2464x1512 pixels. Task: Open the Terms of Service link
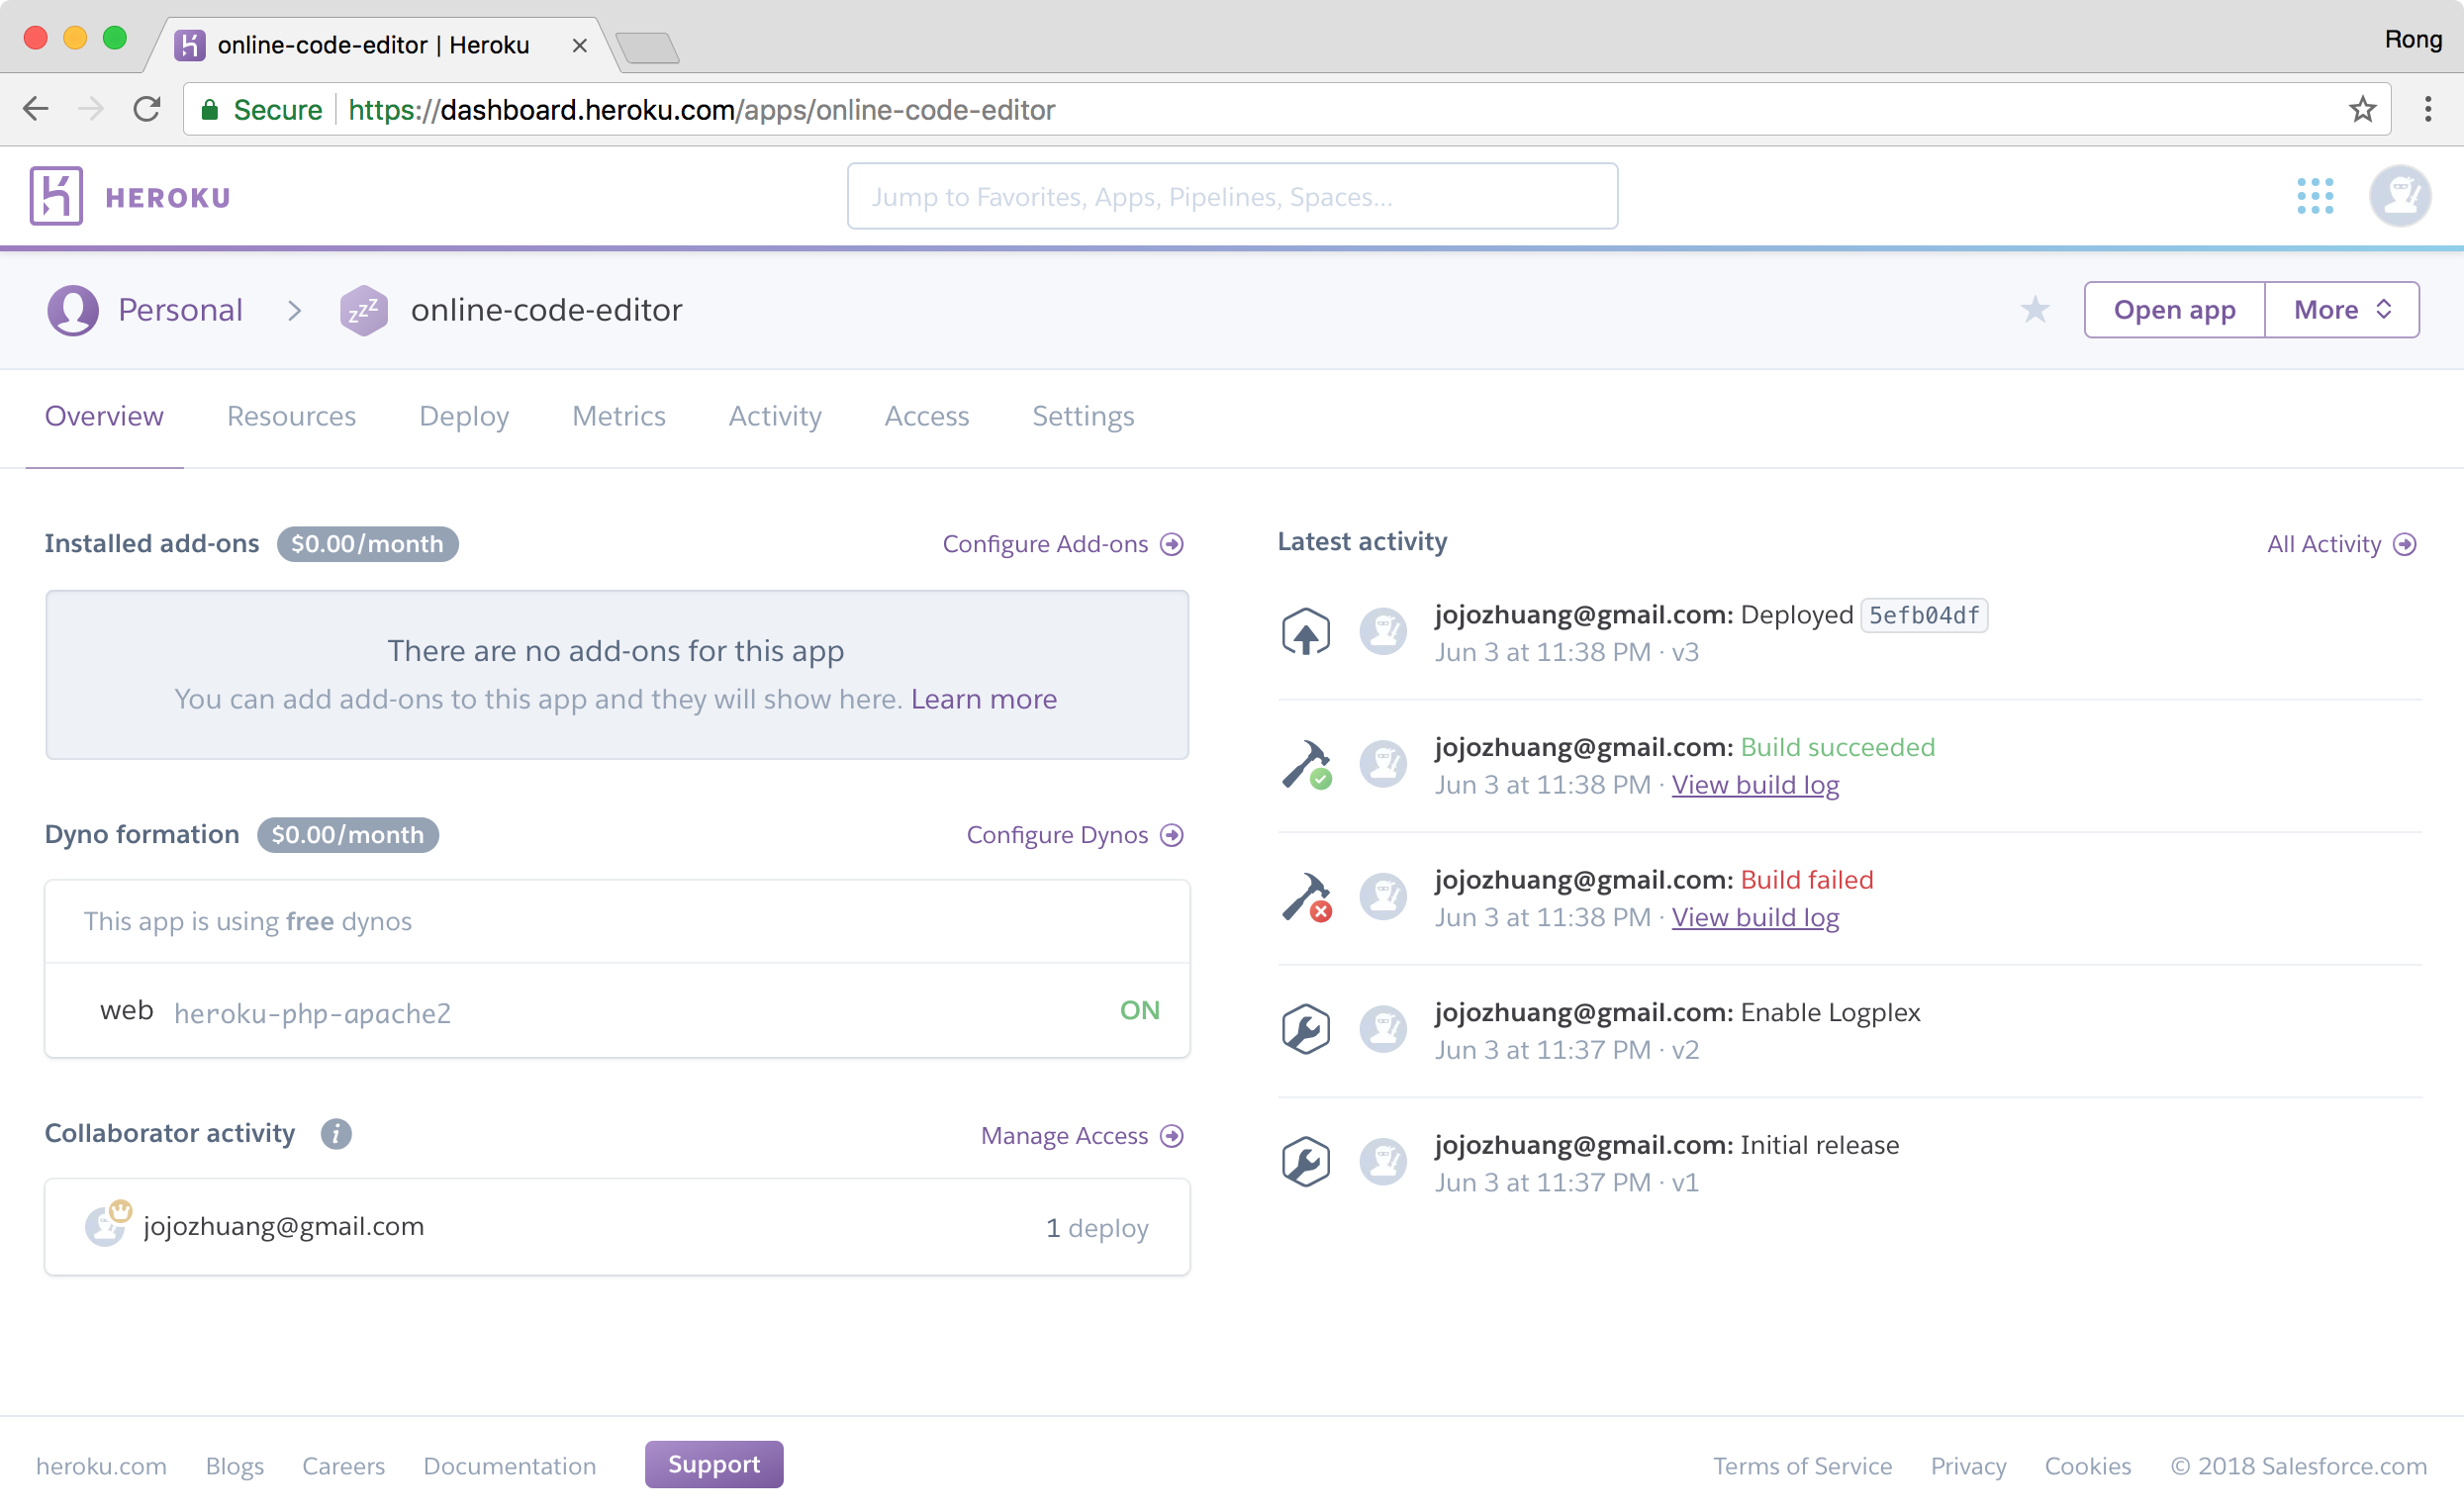click(x=1802, y=1466)
